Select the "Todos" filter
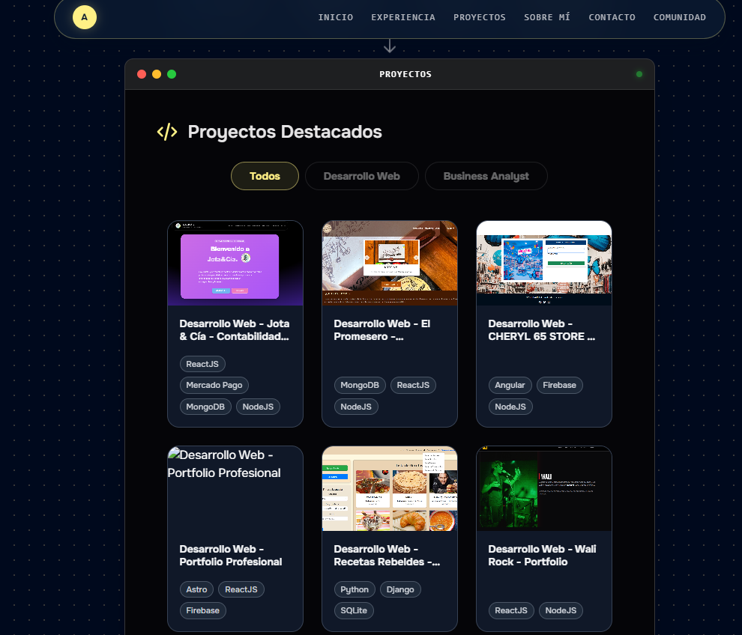The height and width of the screenshot is (635, 742). 265,176
